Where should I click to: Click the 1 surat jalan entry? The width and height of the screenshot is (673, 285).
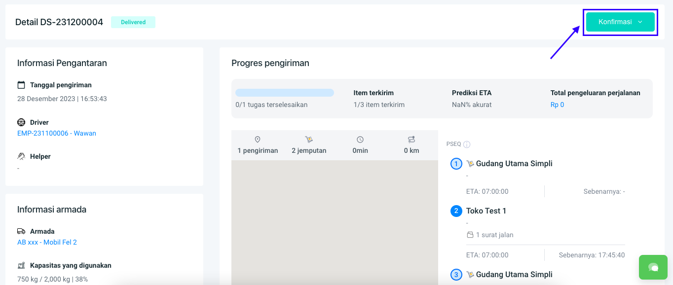point(494,235)
